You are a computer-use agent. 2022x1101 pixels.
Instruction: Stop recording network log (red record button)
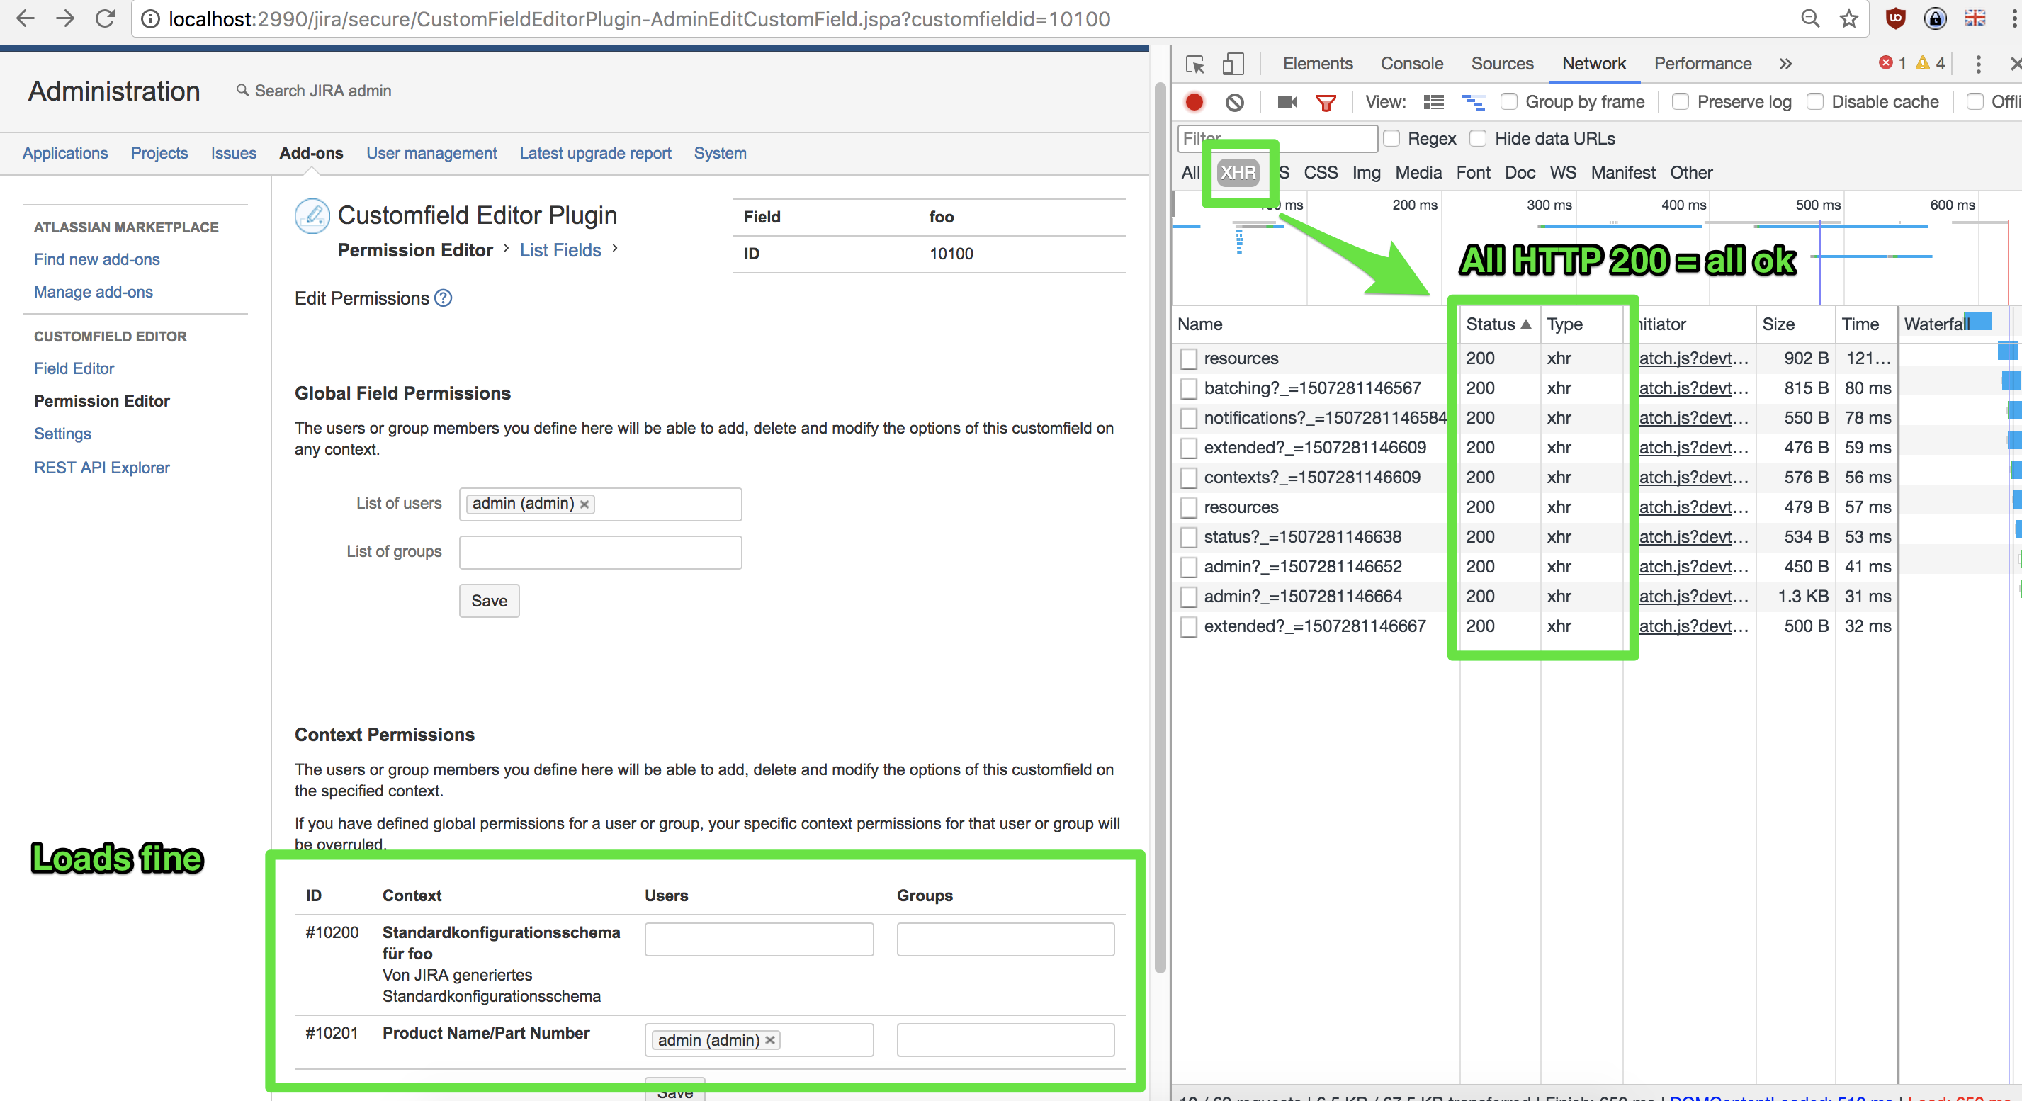coord(1194,102)
